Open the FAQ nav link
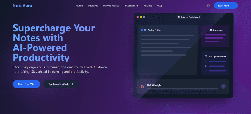251x114 pixels. point(159,5)
